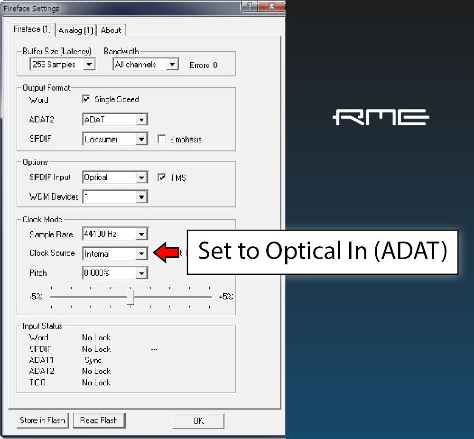Click the Store in Flash button
Screen dimensions: 474x439
pos(43,420)
